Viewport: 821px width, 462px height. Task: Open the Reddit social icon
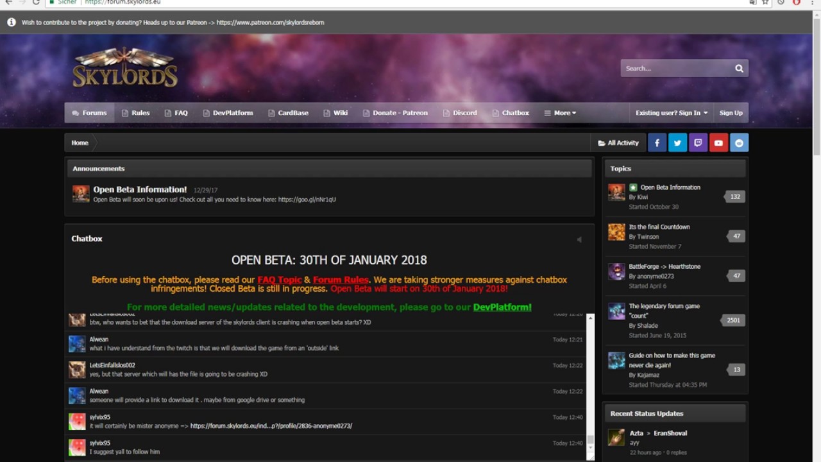click(x=739, y=143)
